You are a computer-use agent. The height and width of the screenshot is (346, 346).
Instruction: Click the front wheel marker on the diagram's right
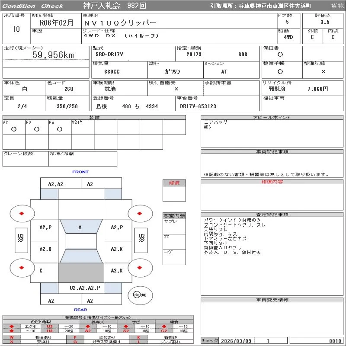tap(140, 214)
